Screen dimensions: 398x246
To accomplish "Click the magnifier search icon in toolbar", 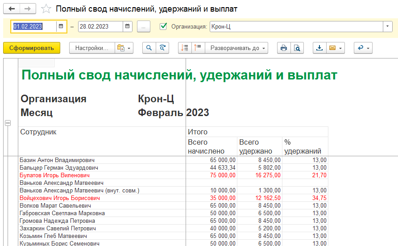I will coord(149,48).
